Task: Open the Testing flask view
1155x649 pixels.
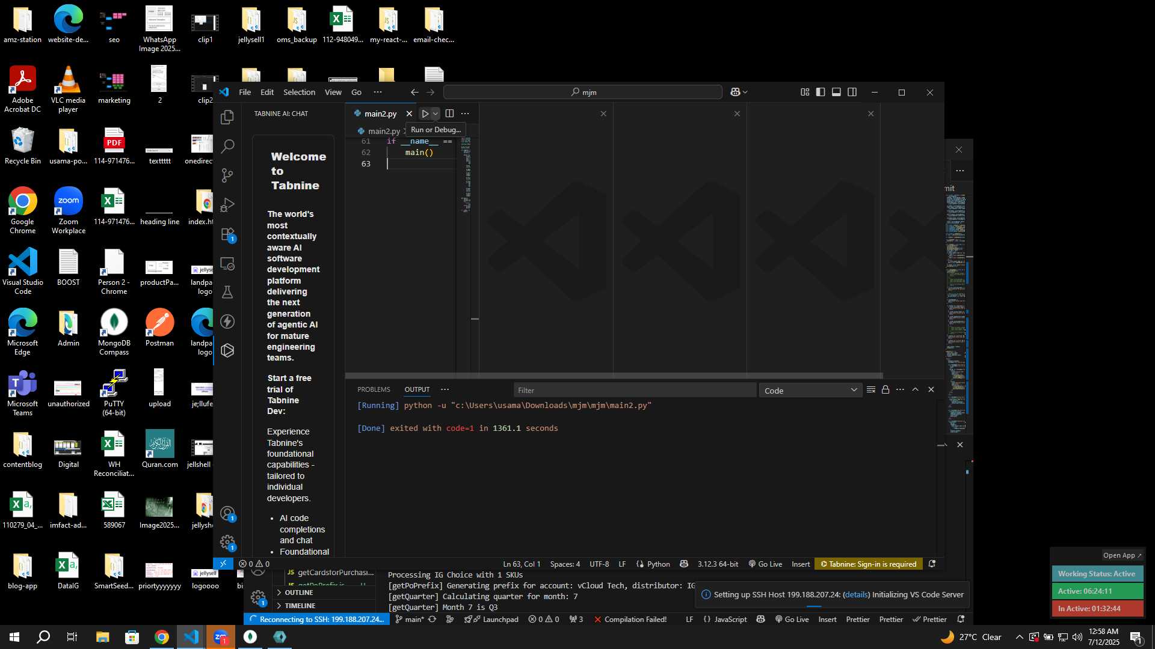Action: click(227, 293)
